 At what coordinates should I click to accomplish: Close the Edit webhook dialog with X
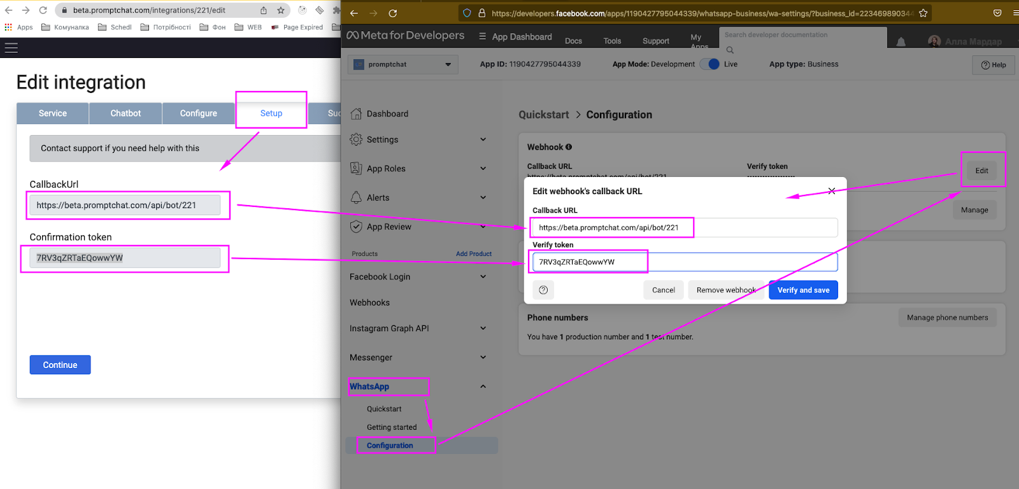click(x=831, y=191)
